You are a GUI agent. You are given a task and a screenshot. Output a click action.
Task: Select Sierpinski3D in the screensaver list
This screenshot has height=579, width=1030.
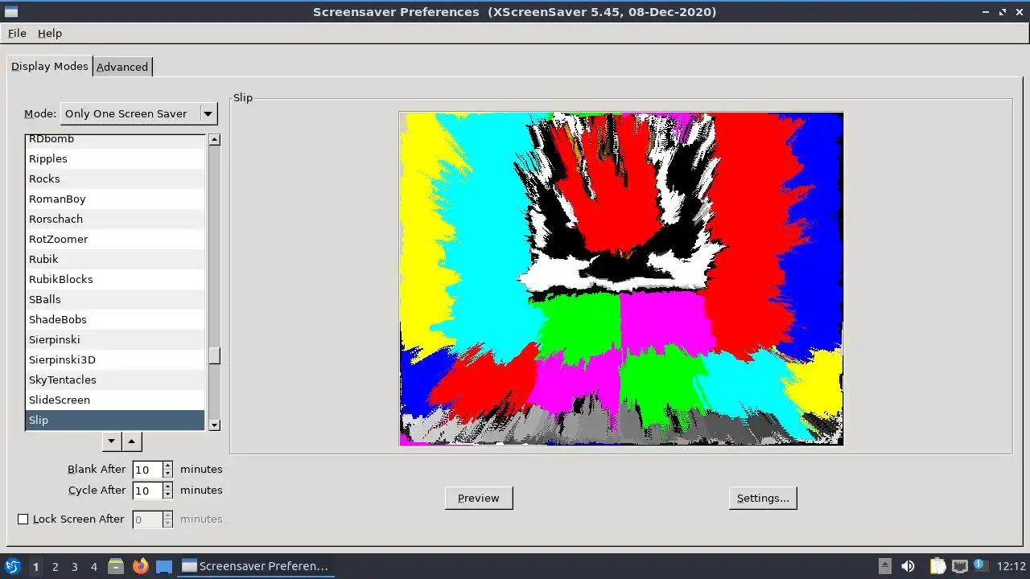click(x=115, y=359)
